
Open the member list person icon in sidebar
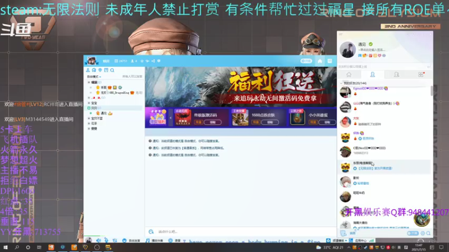coord(88,70)
